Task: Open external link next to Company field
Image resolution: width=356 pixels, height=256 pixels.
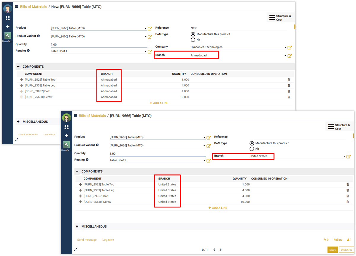Action: tap(290, 48)
